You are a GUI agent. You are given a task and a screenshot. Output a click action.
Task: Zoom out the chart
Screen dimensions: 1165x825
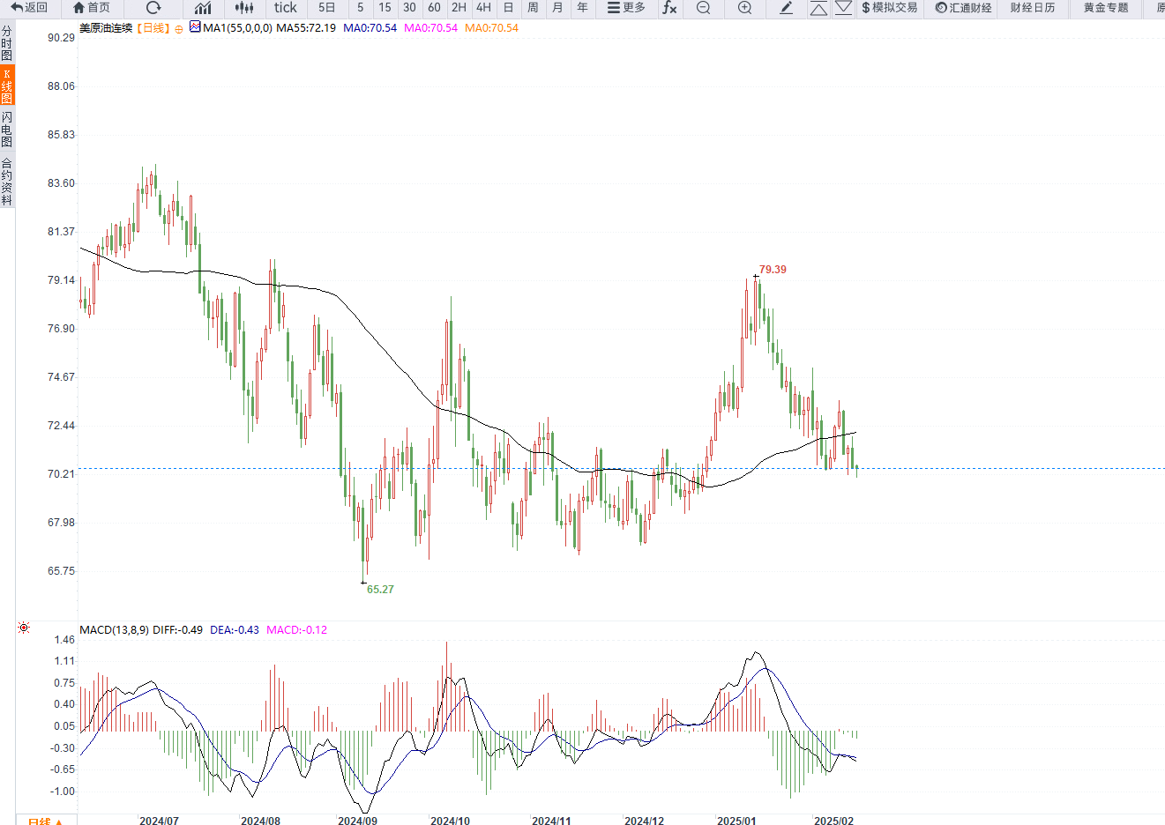click(x=703, y=8)
